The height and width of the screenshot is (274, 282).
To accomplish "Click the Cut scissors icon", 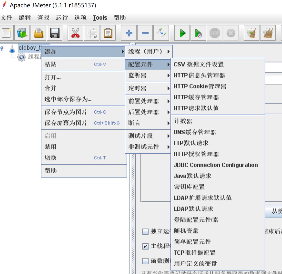I will [x=75, y=33].
